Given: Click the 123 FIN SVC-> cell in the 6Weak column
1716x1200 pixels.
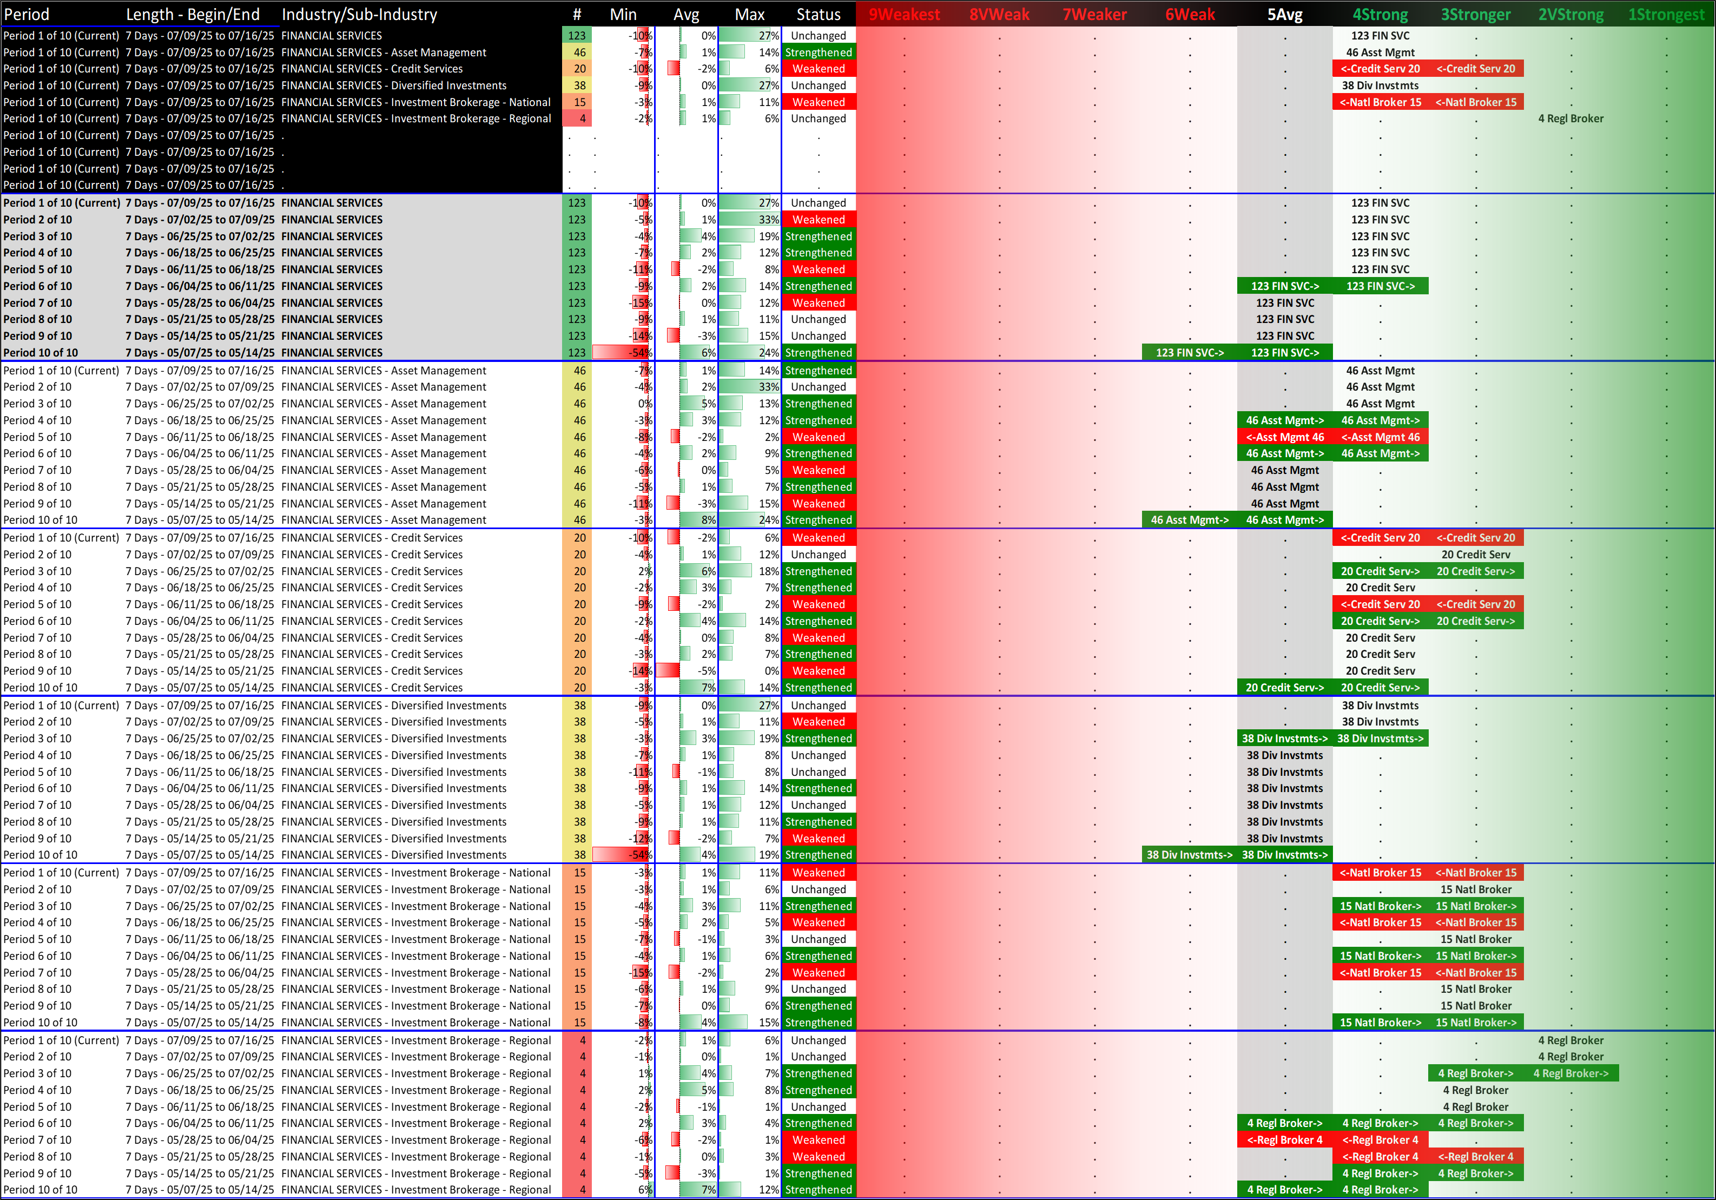Looking at the screenshot, I should coord(1189,353).
